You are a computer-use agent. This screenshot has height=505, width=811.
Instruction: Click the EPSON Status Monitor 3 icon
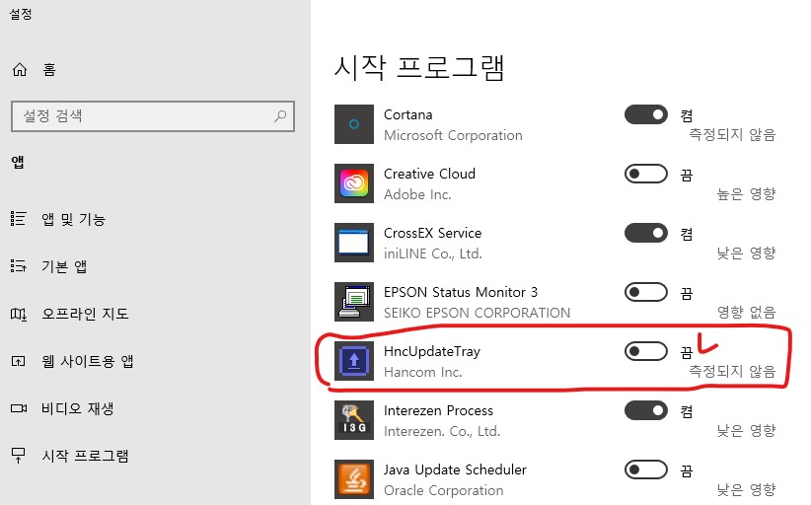pos(354,302)
